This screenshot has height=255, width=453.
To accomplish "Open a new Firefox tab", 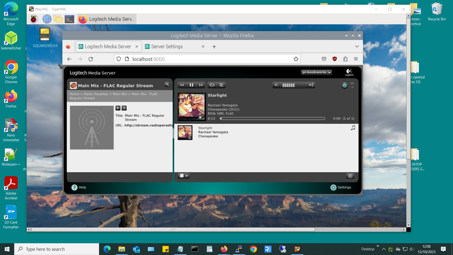I will point(214,46).
